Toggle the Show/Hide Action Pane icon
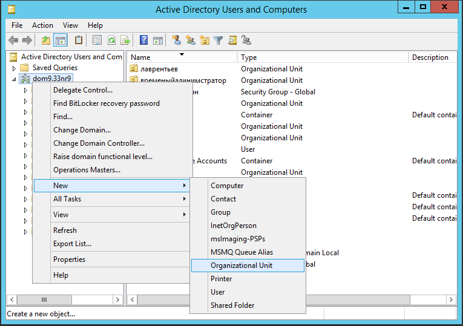Image resolution: width=463 pixels, height=326 pixels. (x=158, y=40)
